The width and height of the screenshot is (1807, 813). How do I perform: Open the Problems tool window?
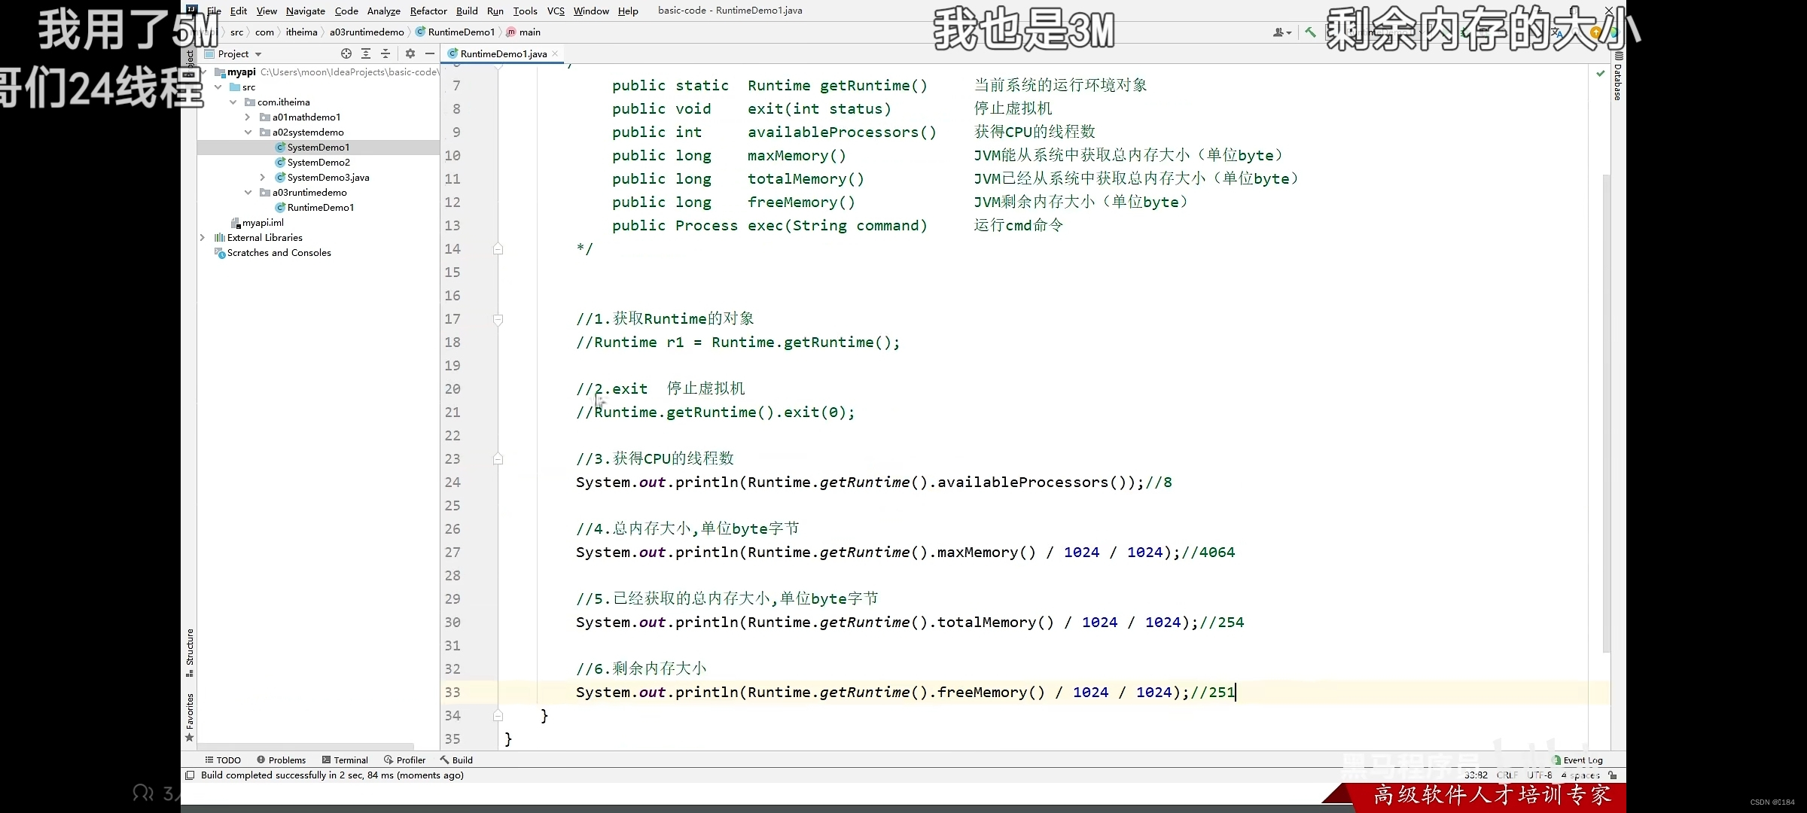coord(281,760)
